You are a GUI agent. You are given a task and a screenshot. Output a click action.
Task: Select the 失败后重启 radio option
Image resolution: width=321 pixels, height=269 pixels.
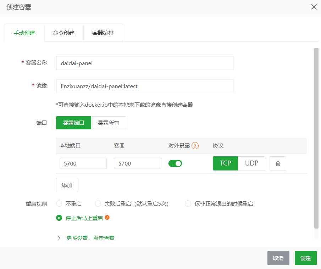click(98, 204)
